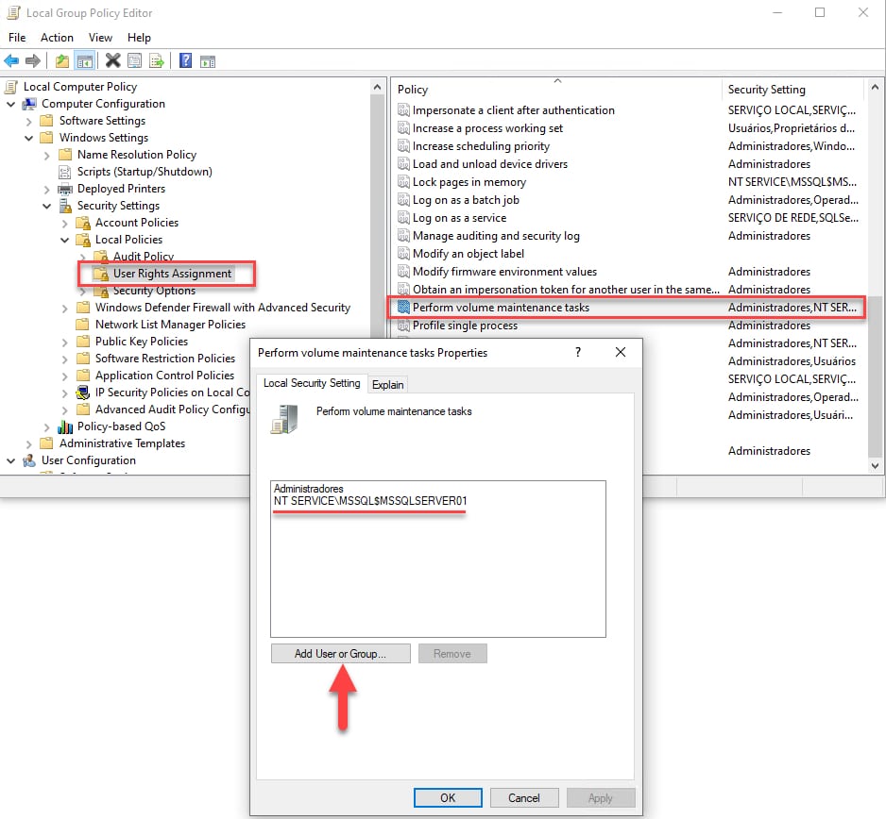Expand the Administrative Templates node
886x819 pixels.
tap(29, 444)
